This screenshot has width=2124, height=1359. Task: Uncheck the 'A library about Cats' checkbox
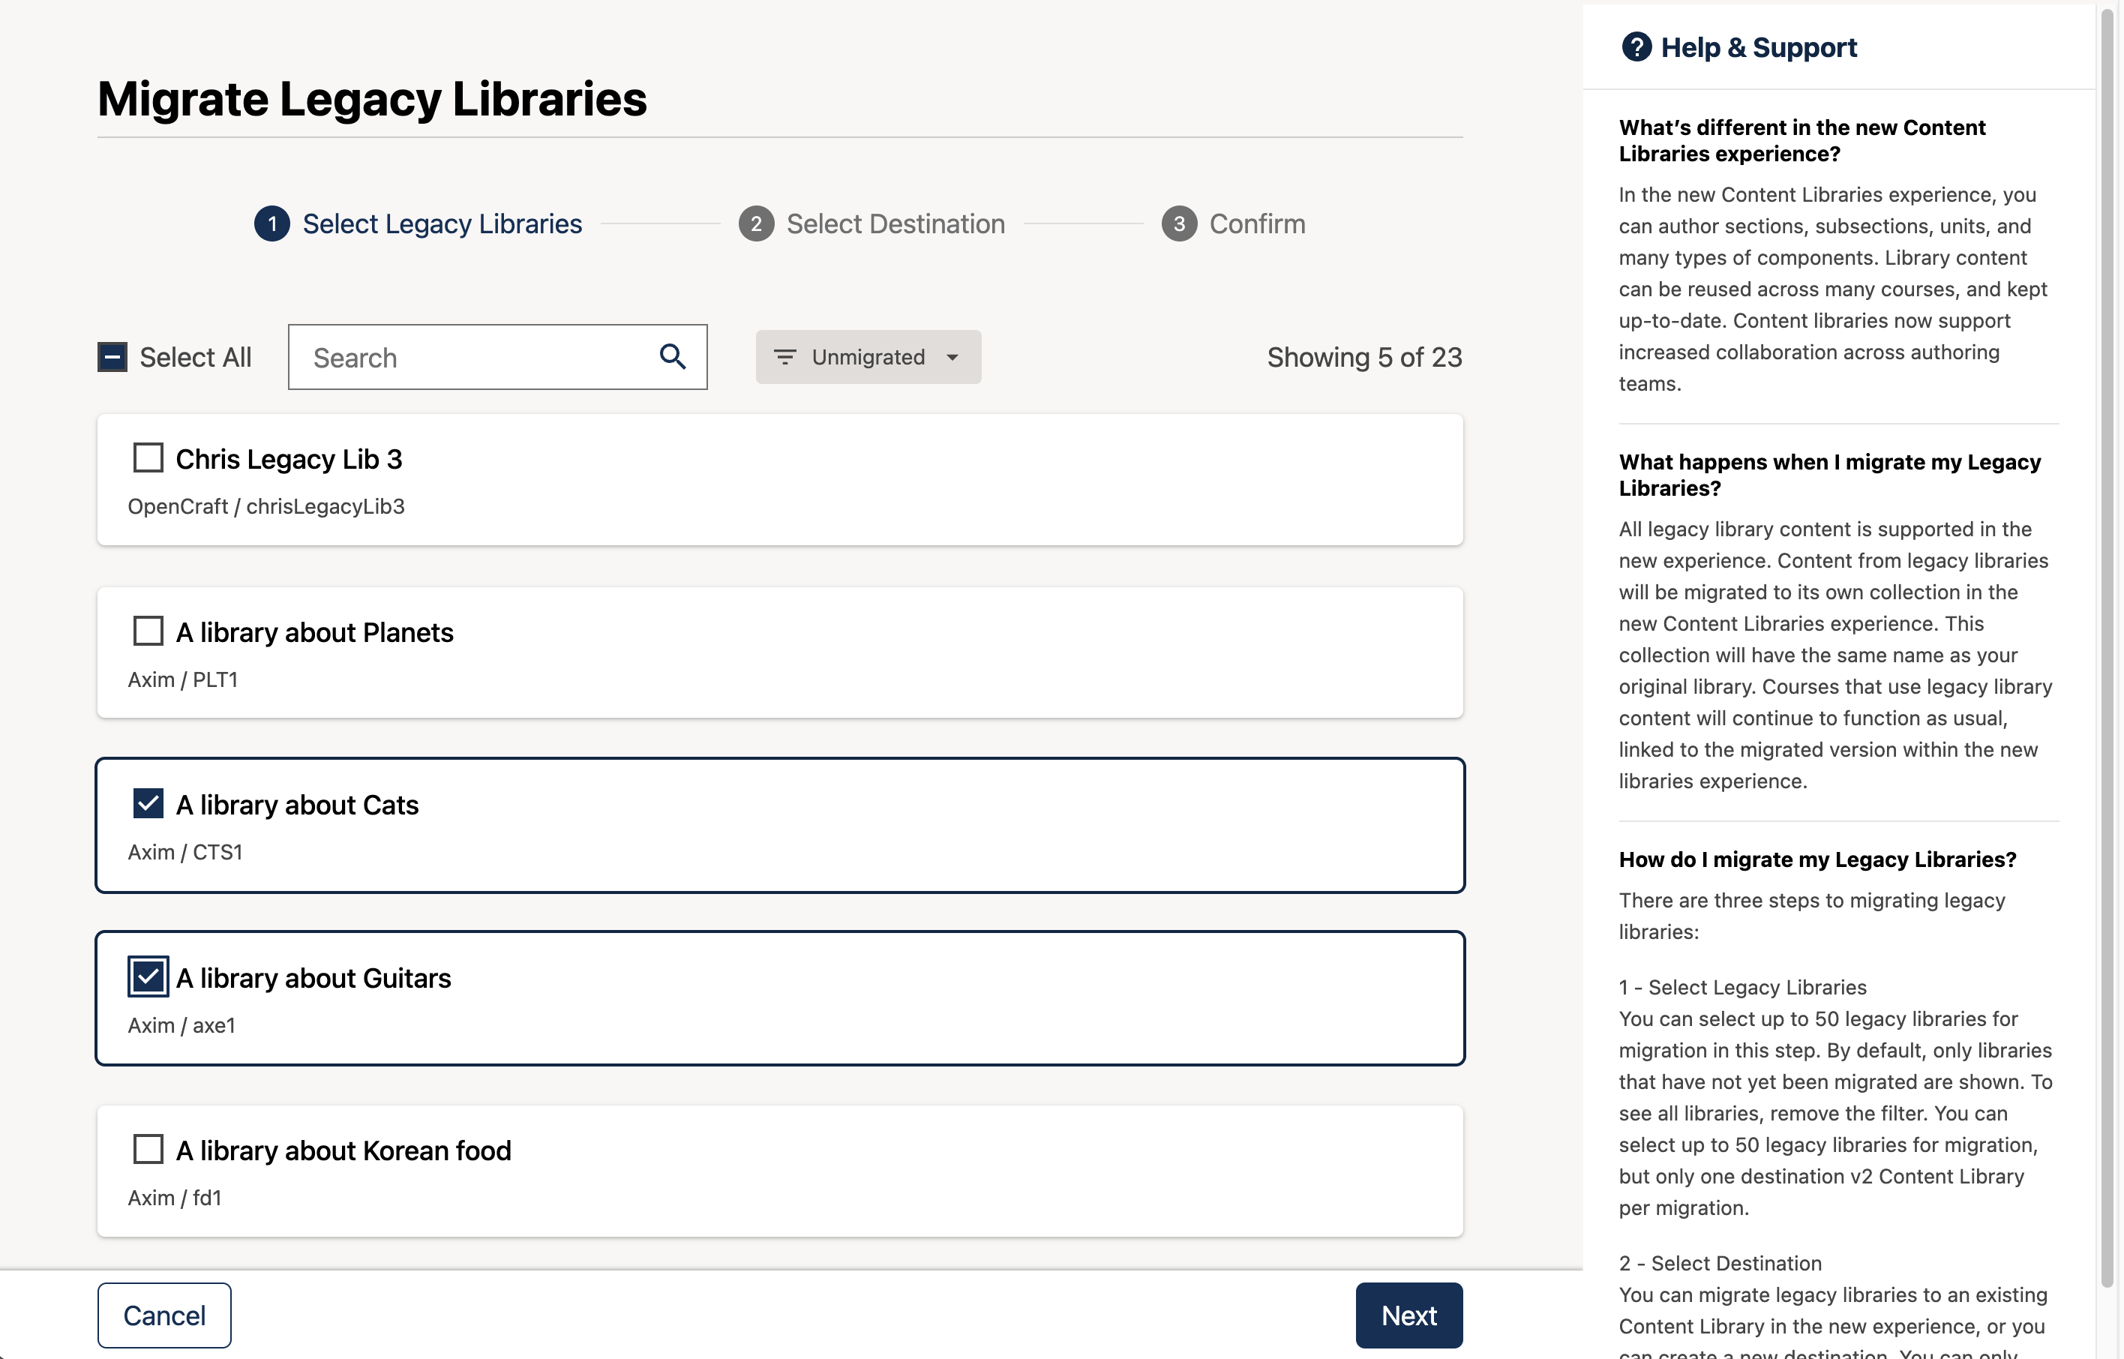[147, 803]
